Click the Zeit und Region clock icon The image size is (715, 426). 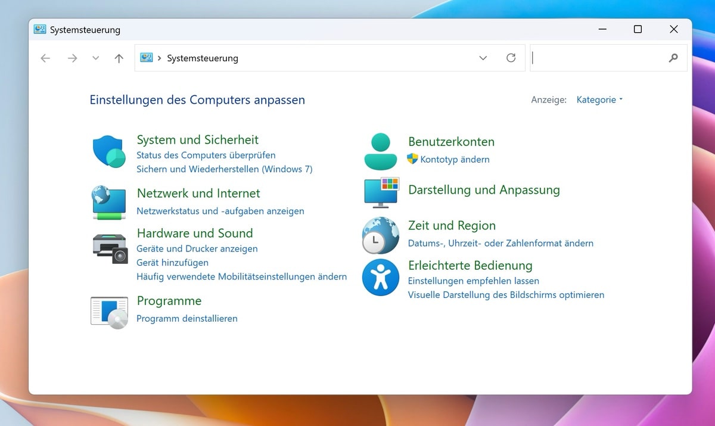coord(380,235)
